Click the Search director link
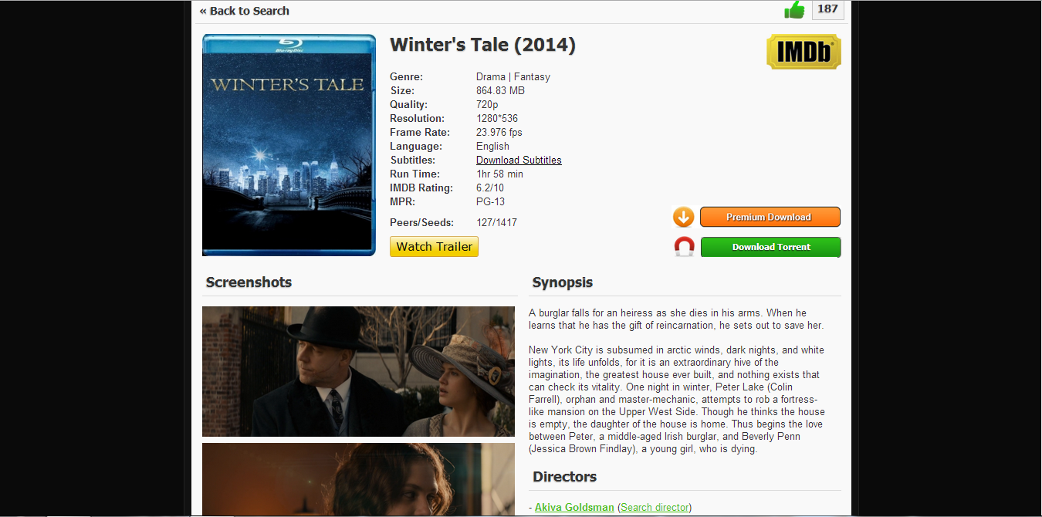1042x517 pixels. tap(655, 507)
